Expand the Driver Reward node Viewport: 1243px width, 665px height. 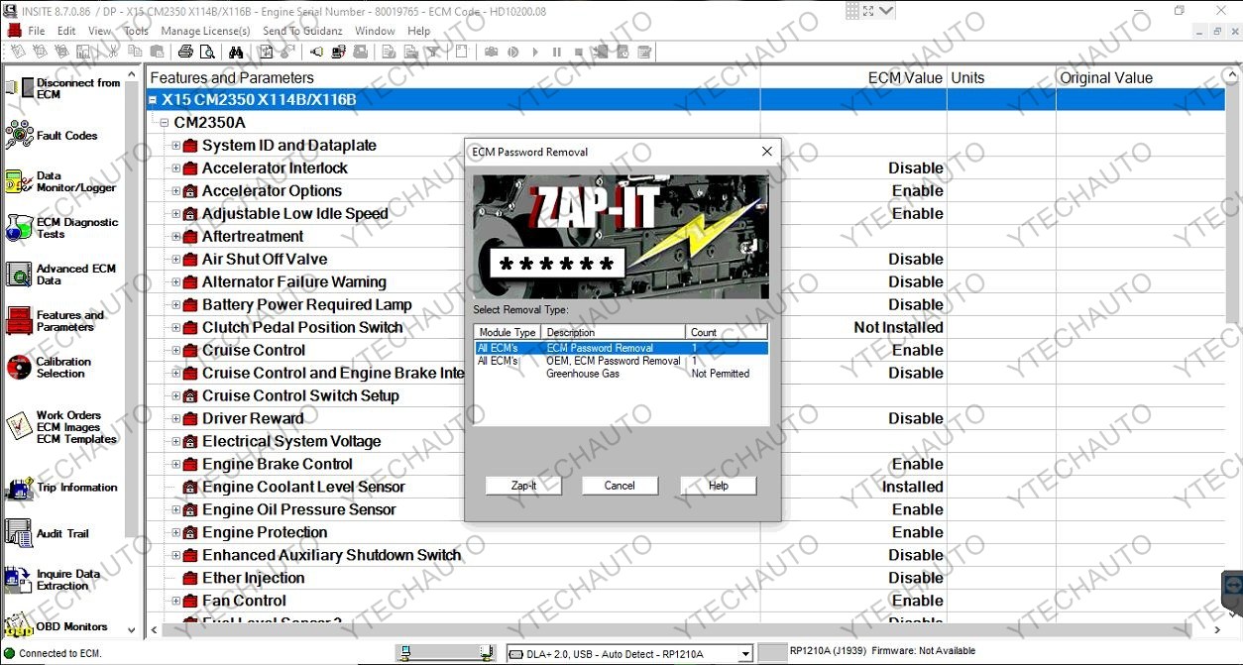pyautogui.click(x=176, y=419)
